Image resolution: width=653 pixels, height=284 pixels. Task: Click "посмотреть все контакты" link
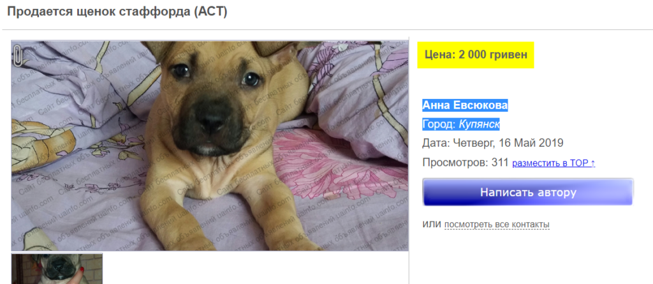[x=497, y=225]
